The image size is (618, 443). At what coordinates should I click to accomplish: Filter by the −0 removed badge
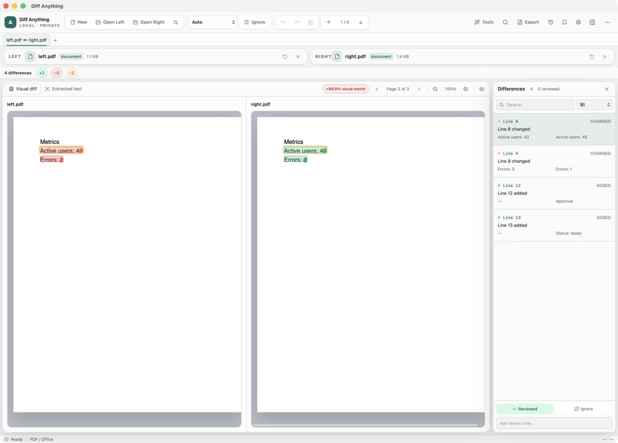pyautogui.click(x=56, y=73)
